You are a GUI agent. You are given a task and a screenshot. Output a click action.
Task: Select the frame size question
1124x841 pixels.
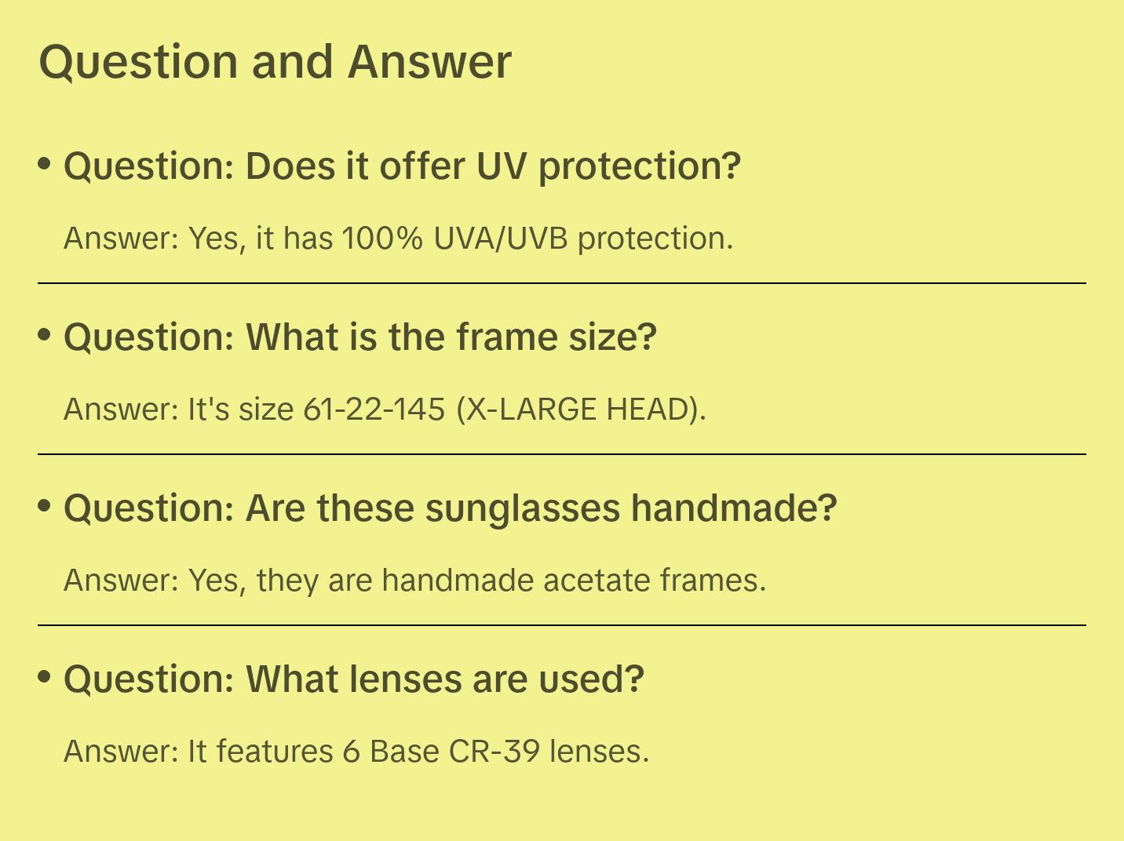(x=360, y=337)
